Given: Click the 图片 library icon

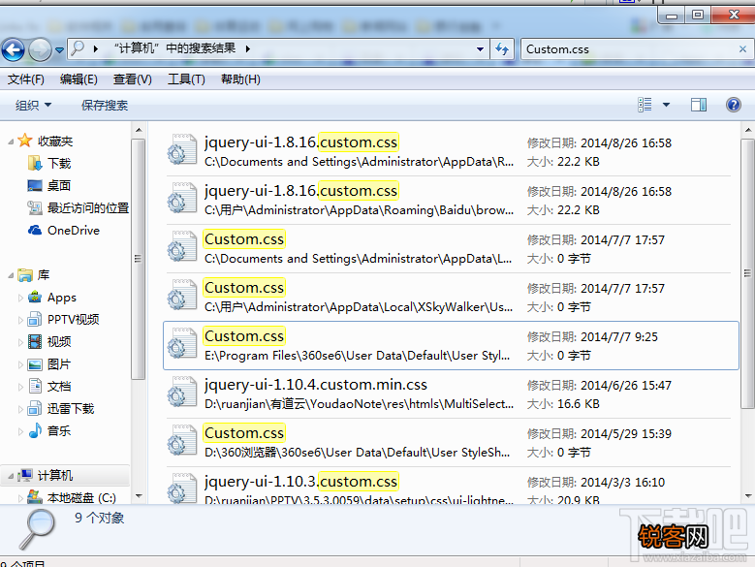Looking at the screenshot, I should [x=35, y=364].
